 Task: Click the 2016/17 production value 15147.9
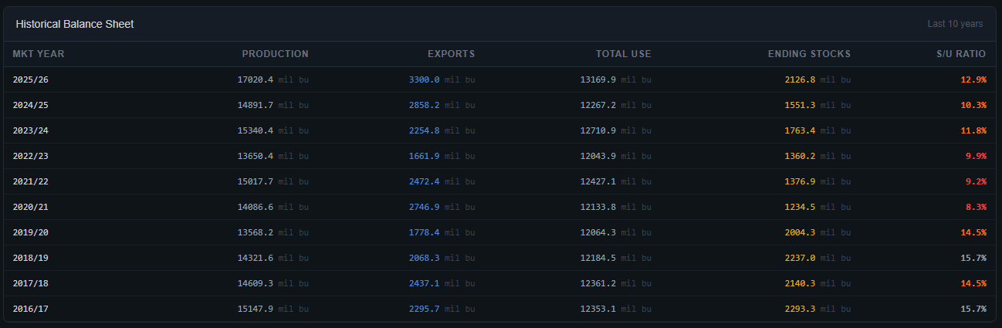click(256, 309)
